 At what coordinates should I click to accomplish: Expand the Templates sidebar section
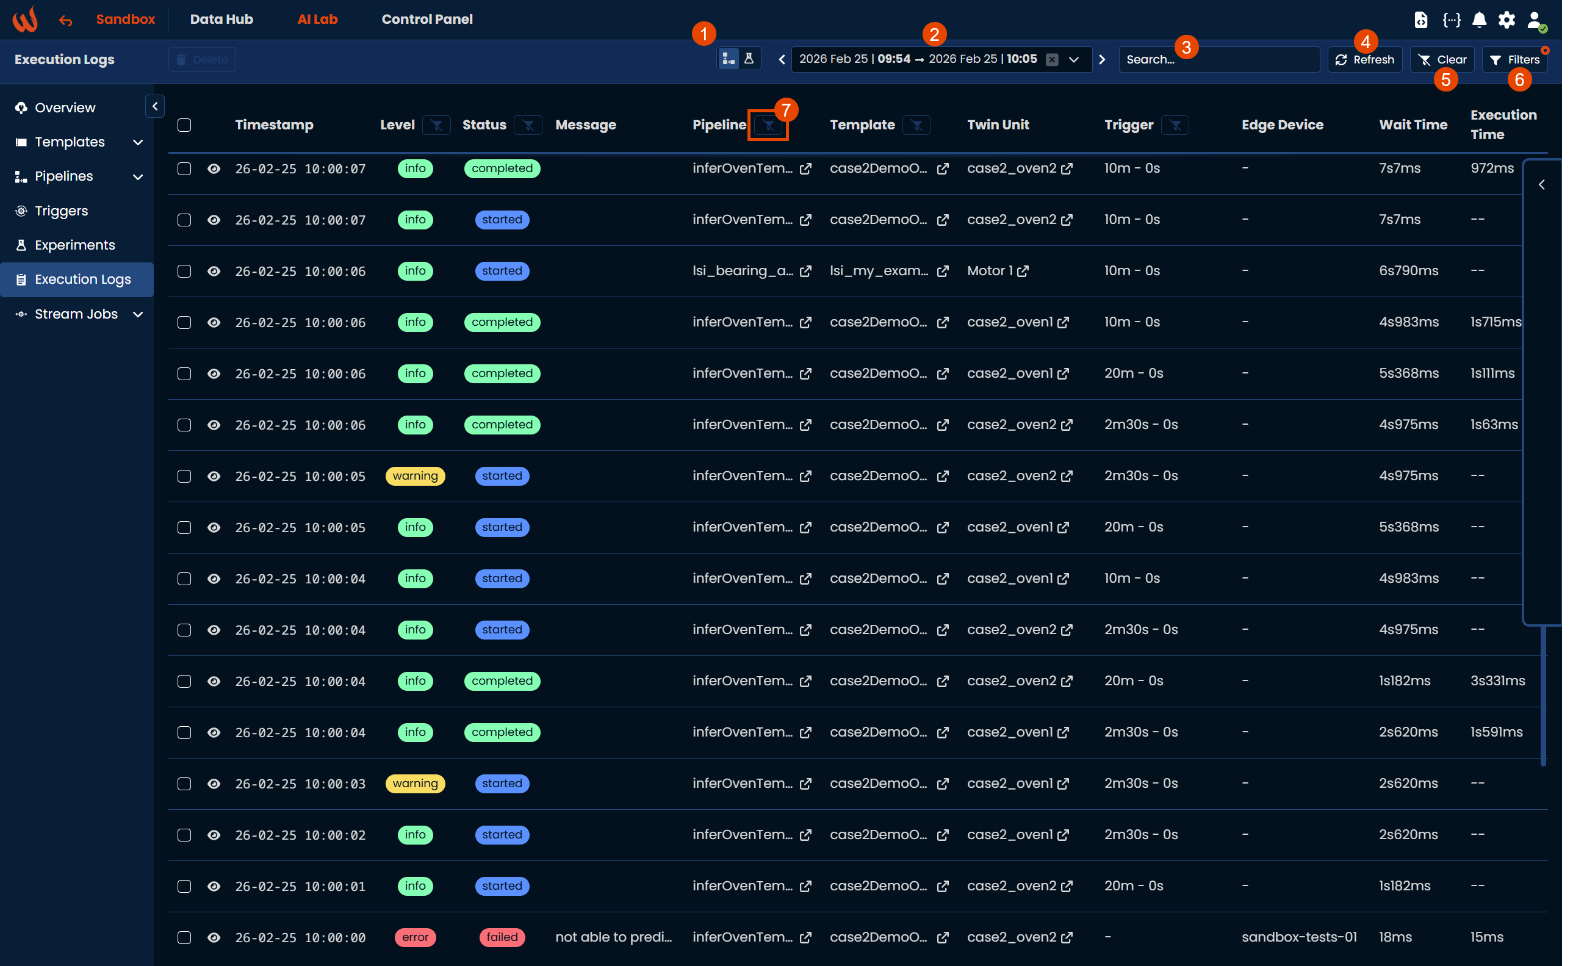point(139,143)
